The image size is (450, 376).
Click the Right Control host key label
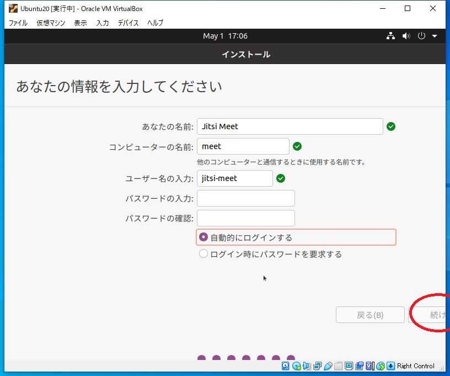(x=416, y=366)
